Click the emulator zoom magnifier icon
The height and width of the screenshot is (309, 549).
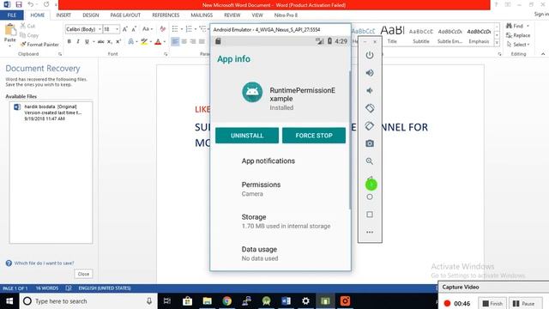(370, 161)
